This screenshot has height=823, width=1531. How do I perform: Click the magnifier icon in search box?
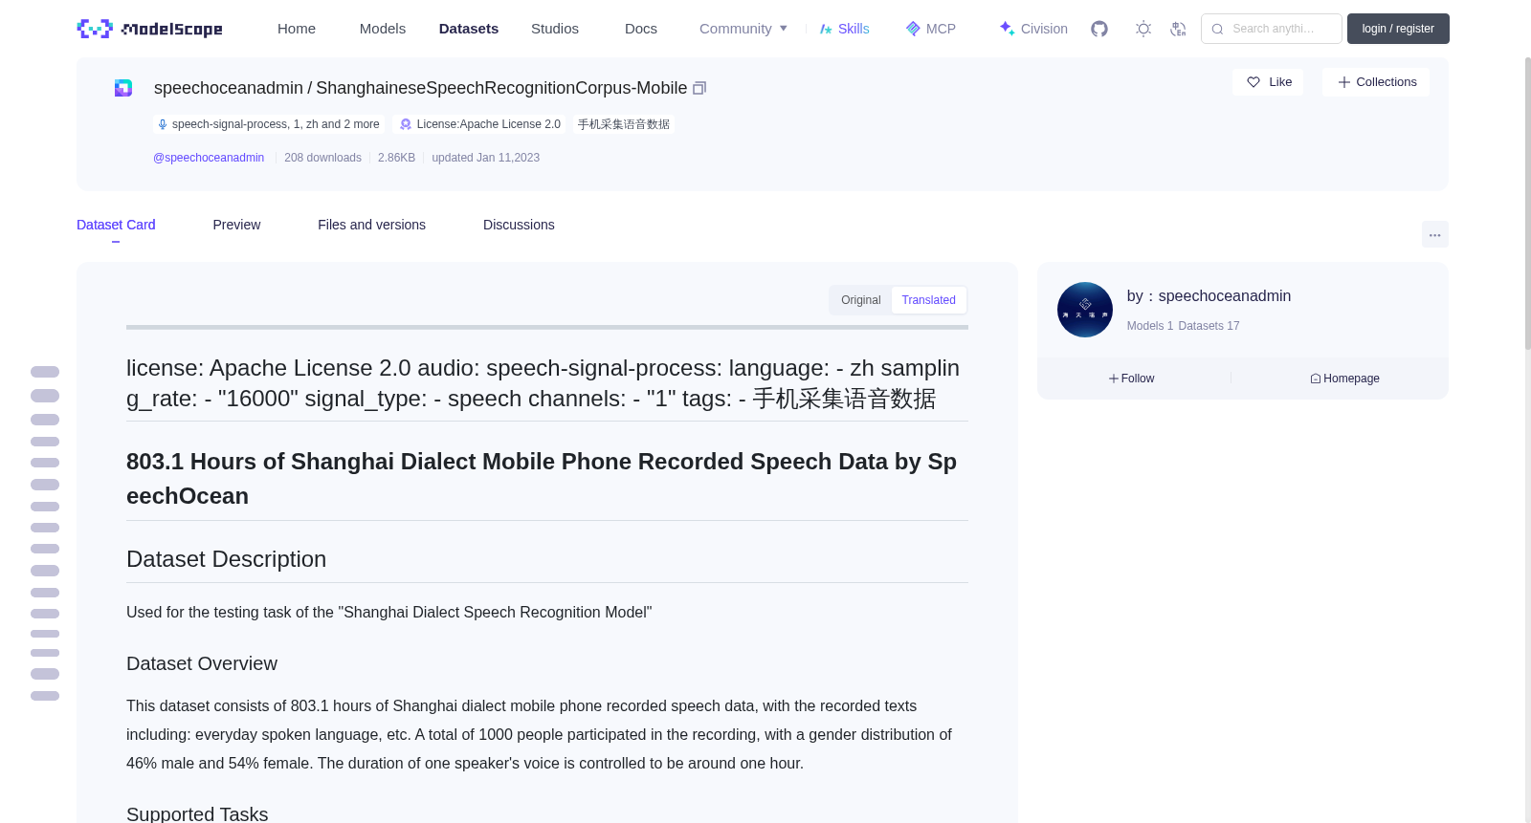click(1217, 29)
